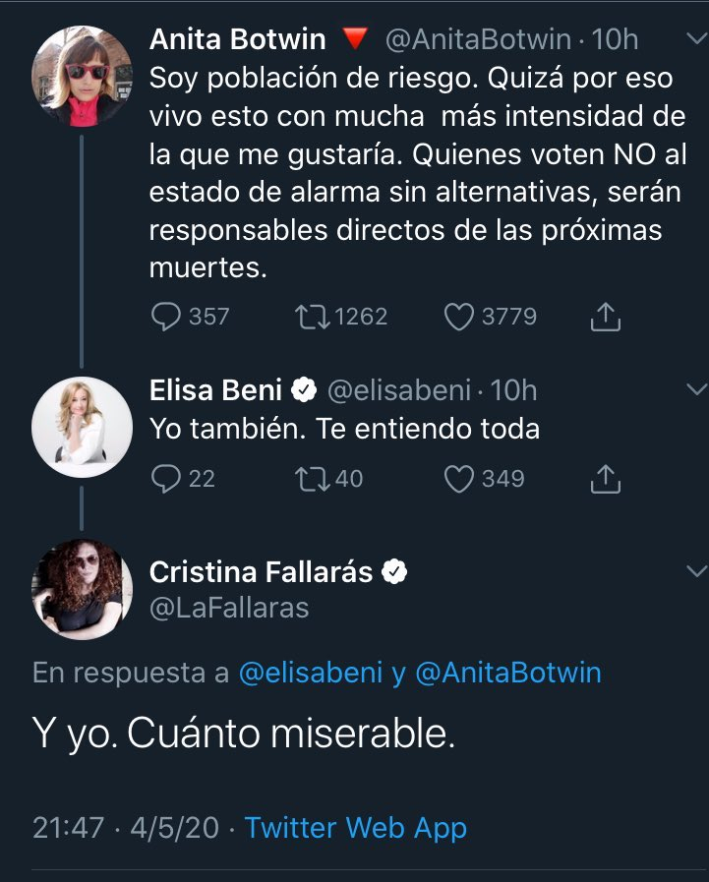The height and width of the screenshot is (882, 709).
Task: Share Elisa Beni's tweet
Action: [x=606, y=479]
